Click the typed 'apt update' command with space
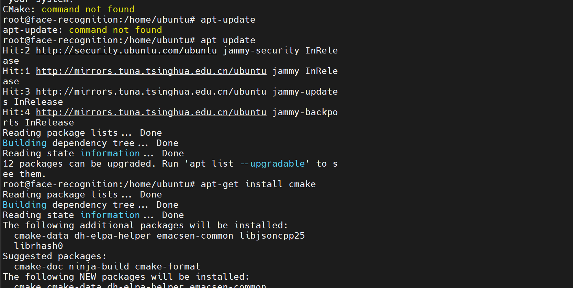This screenshot has width=573, height=288. (228, 40)
